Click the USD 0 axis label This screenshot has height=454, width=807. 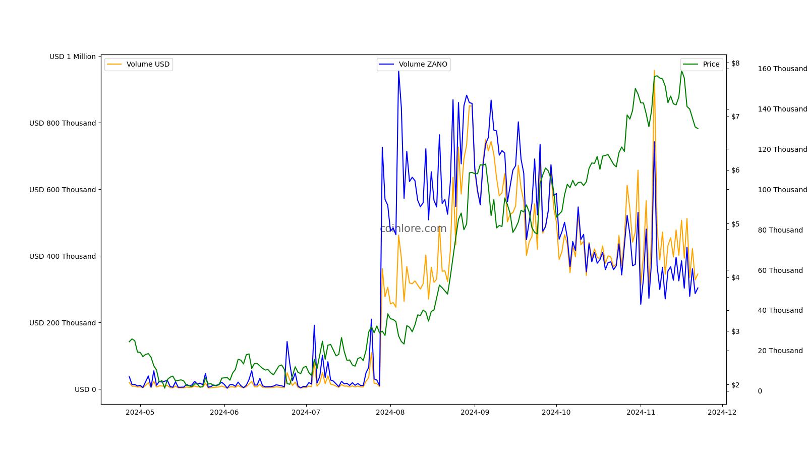pyautogui.click(x=85, y=389)
